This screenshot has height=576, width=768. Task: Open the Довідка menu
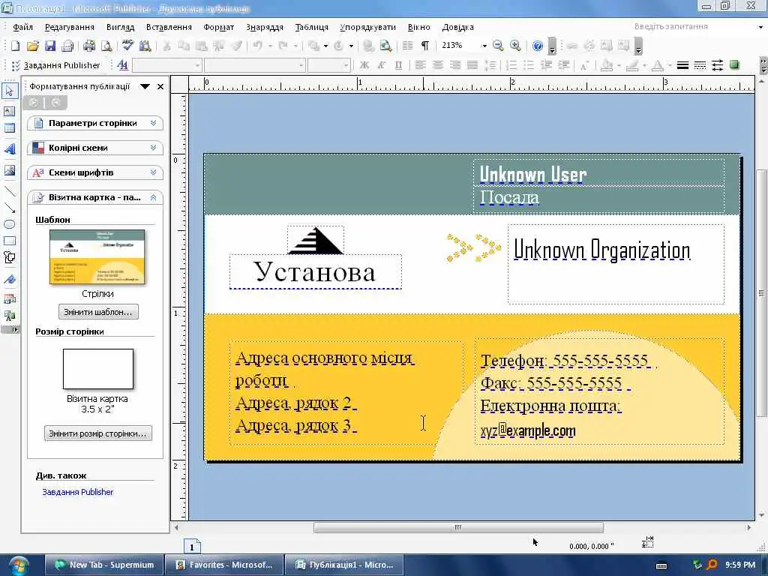tap(457, 27)
